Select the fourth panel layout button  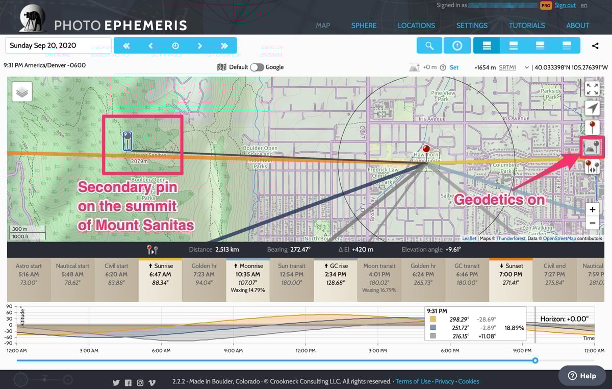click(x=567, y=45)
